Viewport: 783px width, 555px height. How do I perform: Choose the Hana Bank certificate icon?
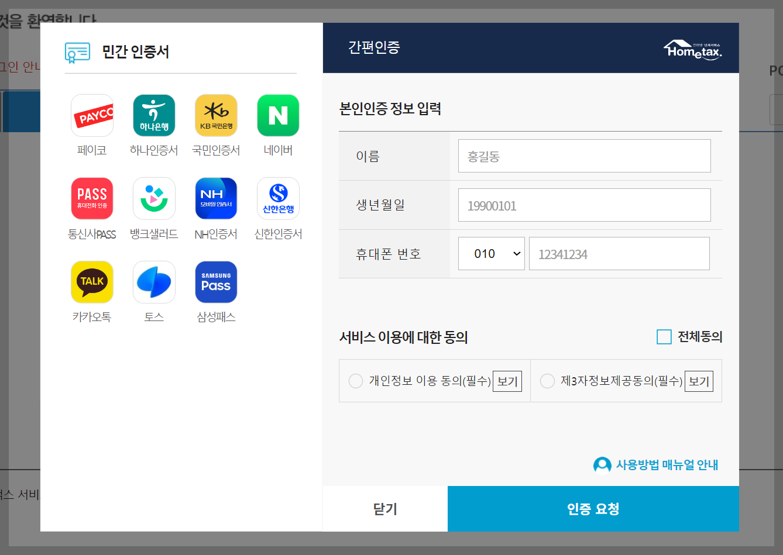point(154,115)
